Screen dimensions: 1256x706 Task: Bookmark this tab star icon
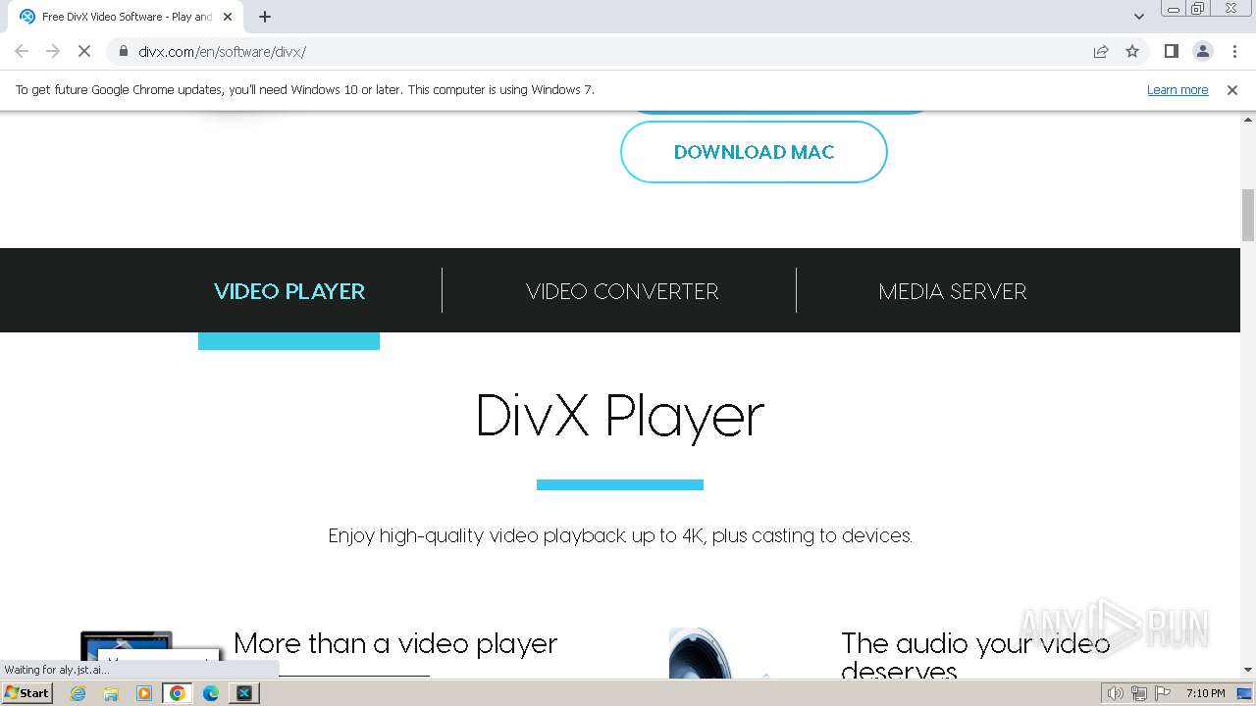[1132, 51]
